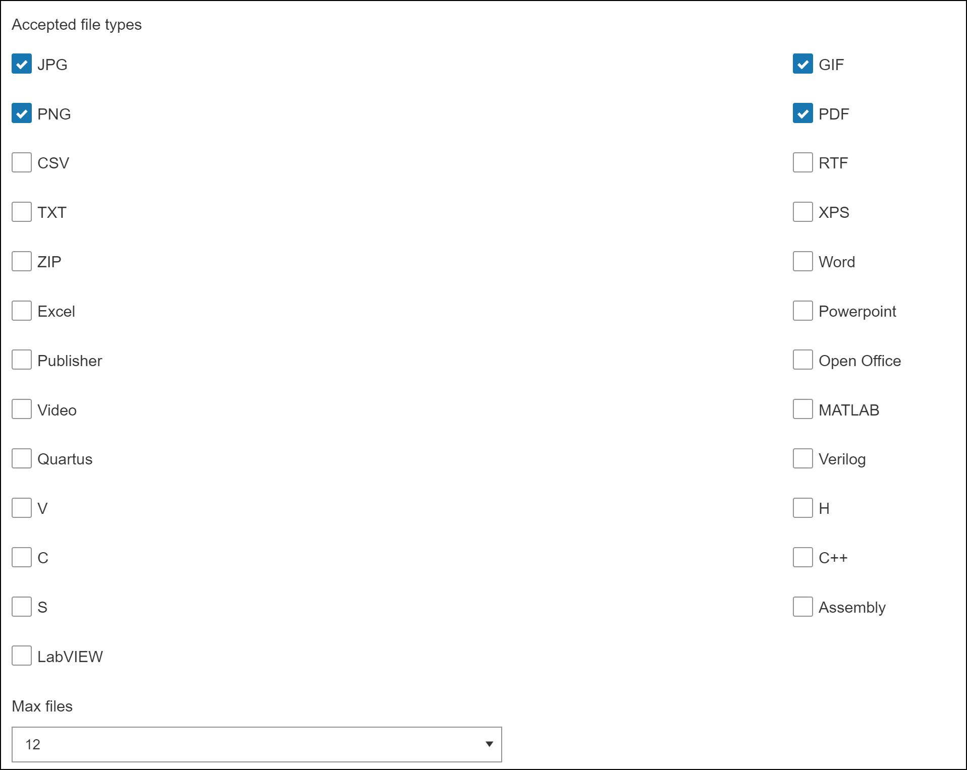Toggle the MATLAB checkbox on

(802, 409)
